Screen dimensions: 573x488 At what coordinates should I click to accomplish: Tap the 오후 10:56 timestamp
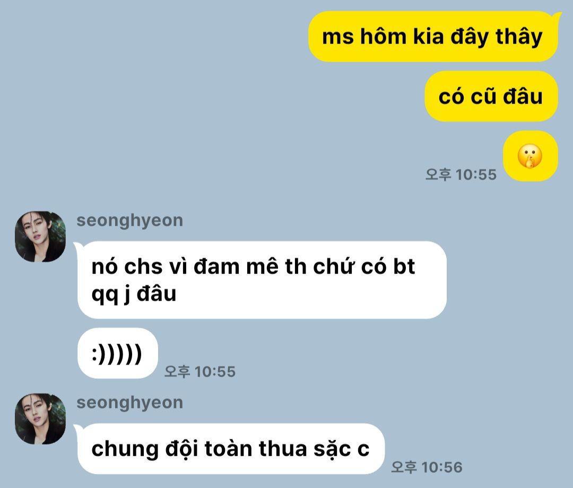pos(427,467)
